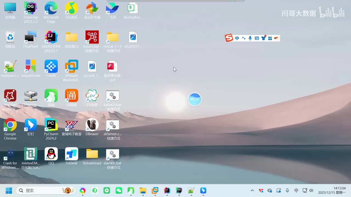This screenshot has height=197, width=351.
Task: Select the QQ音乐 desktop shortcut
Action: tap(72, 10)
